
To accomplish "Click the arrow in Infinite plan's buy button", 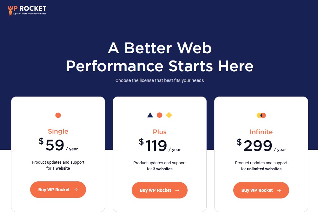I will click(279, 190).
